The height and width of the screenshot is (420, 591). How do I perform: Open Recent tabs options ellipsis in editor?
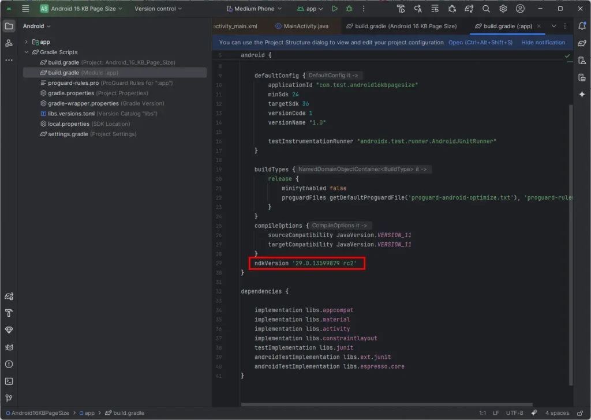(x=565, y=26)
